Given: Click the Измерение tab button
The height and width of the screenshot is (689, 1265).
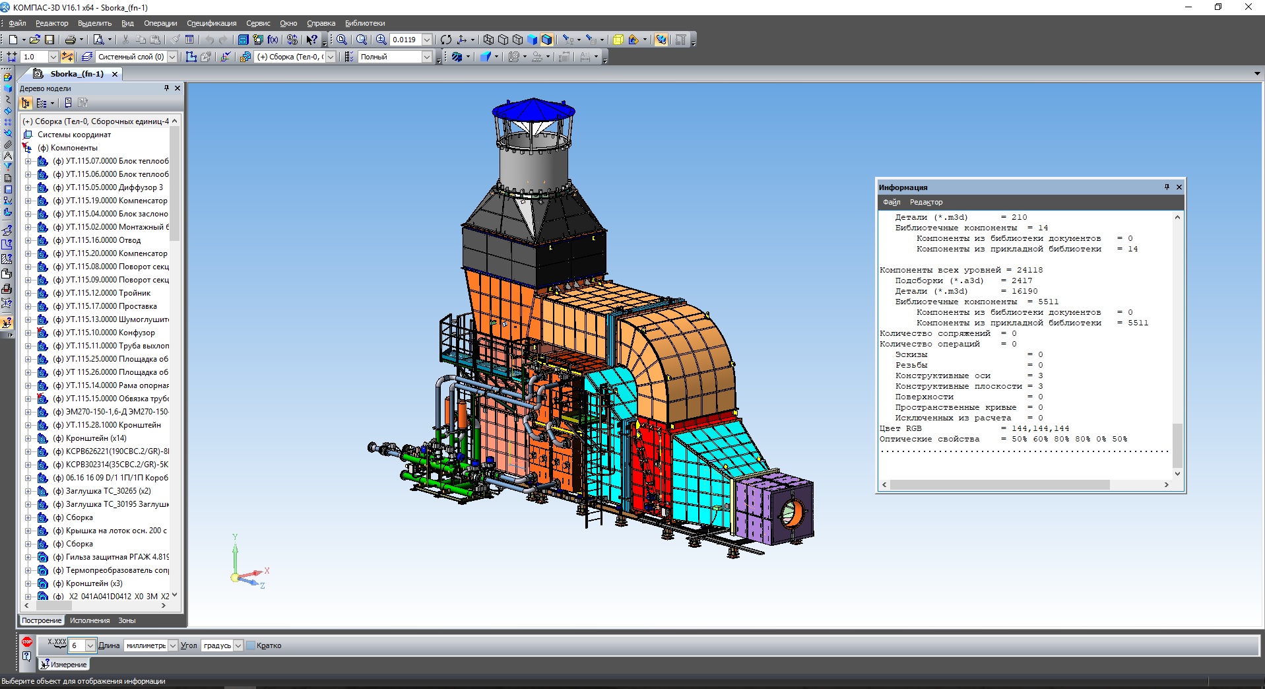Looking at the screenshot, I should tap(63, 665).
